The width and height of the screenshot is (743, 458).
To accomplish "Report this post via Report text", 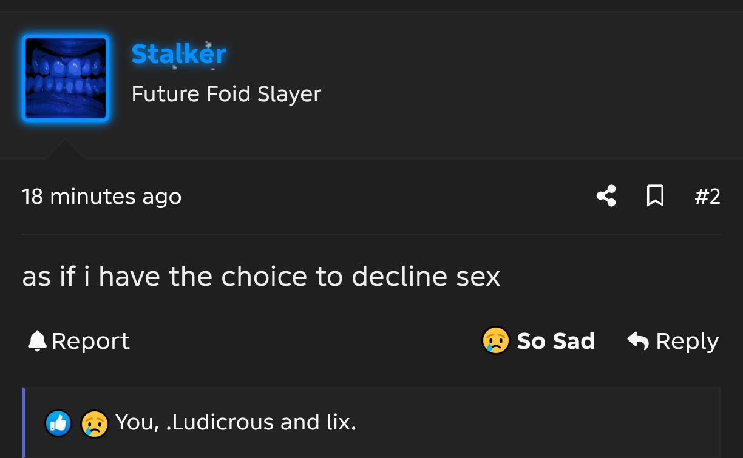I will pyautogui.click(x=90, y=341).
